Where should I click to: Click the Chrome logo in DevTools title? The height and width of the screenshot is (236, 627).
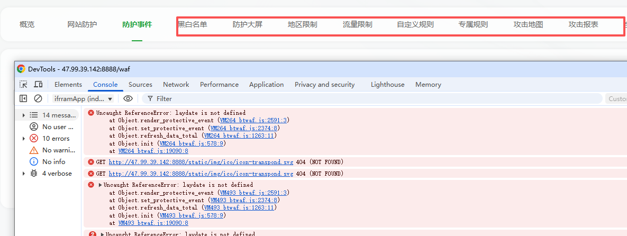pos(21,69)
